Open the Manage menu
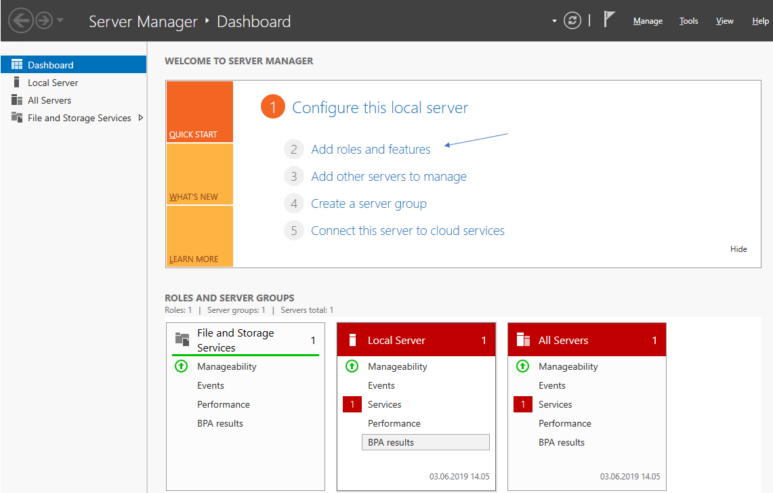Image resolution: width=773 pixels, height=493 pixels. point(648,21)
